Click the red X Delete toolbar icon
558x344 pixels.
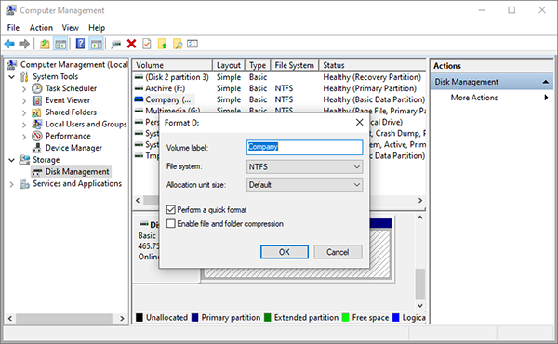132,44
